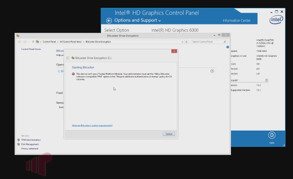Image resolution: width=293 pixels, height=179 pixels.
Task: Click the red error icon beside TPM message
Action: tap(73, 74)
